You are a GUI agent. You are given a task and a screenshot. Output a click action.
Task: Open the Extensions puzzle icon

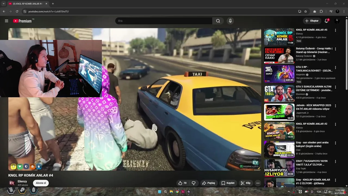(x=321, y=11)
